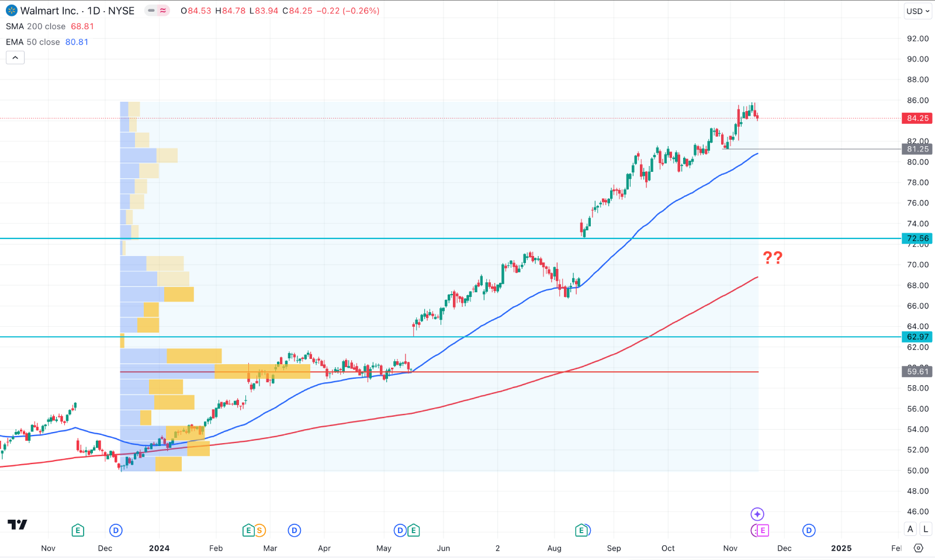This screenshot has height=560, width=935.
Task: Click the SMA value 68.81 in legend
Action: (x=82, y=26)
